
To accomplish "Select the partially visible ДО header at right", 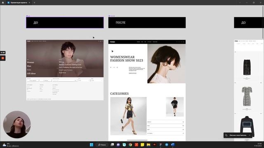I will tap(249, 23).
